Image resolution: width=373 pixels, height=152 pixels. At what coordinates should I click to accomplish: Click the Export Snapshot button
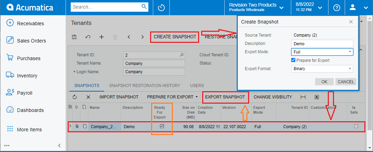tap(225, 97)
